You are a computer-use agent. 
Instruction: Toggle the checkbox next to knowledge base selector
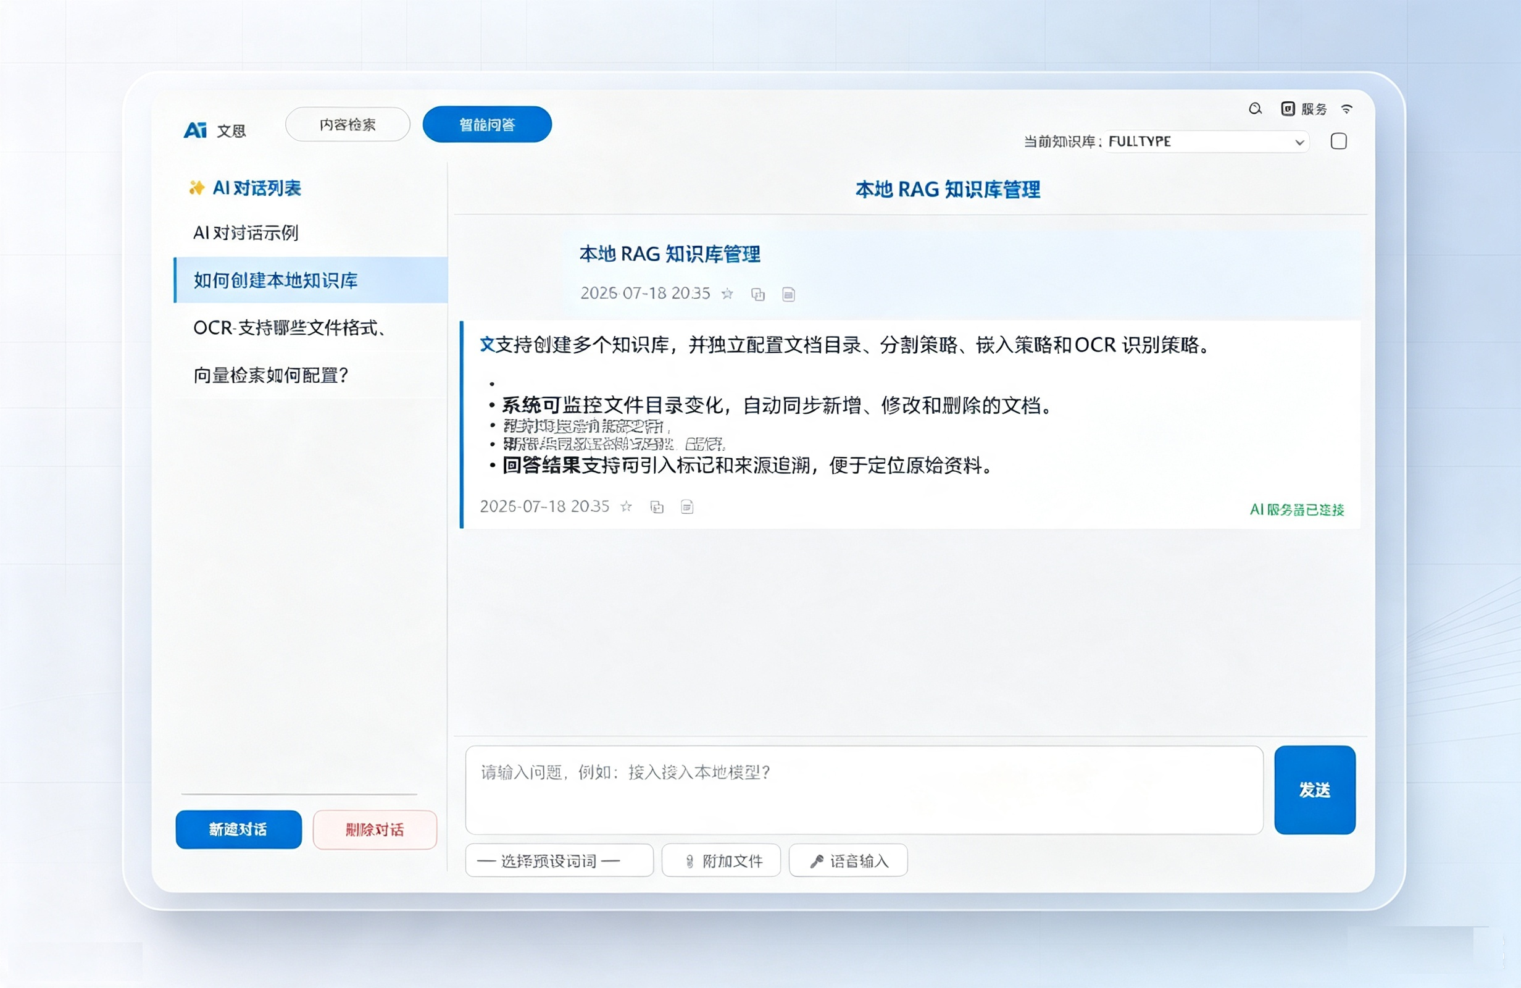pyautogui.click(x=1338, y=141)
